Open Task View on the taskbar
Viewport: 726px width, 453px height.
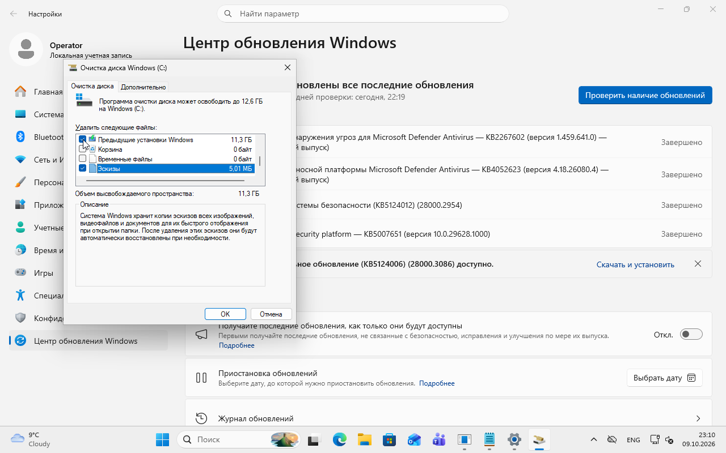314,439
